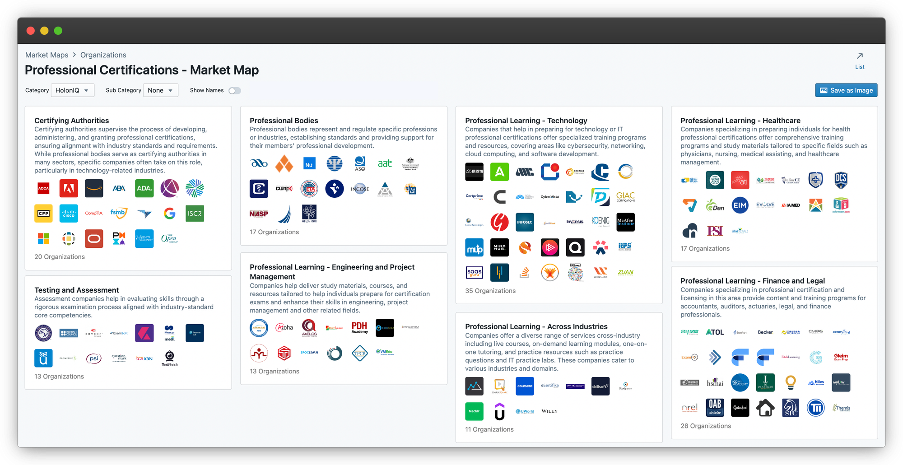Viewport: 903px width, 465px height.
Task: Click the EIM round blue logo
Action: click(x=740, y=205)
